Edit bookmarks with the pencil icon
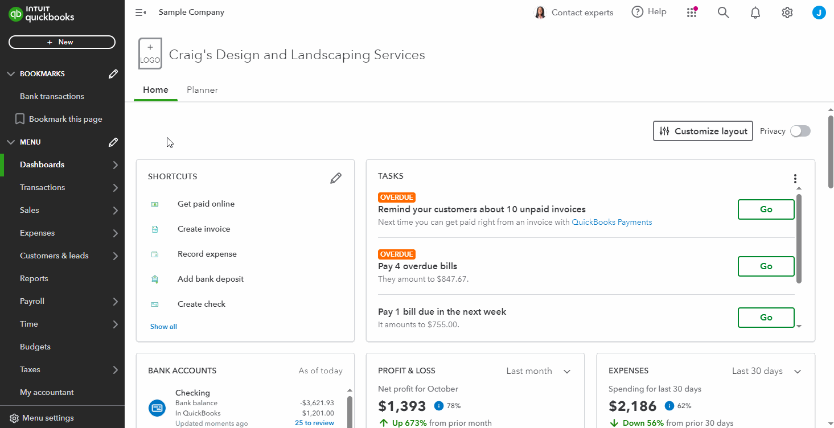 pos(113,74)
